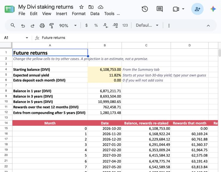Select the cell with 6,871,211.71

pyautogui.click(x=105, y=91)
